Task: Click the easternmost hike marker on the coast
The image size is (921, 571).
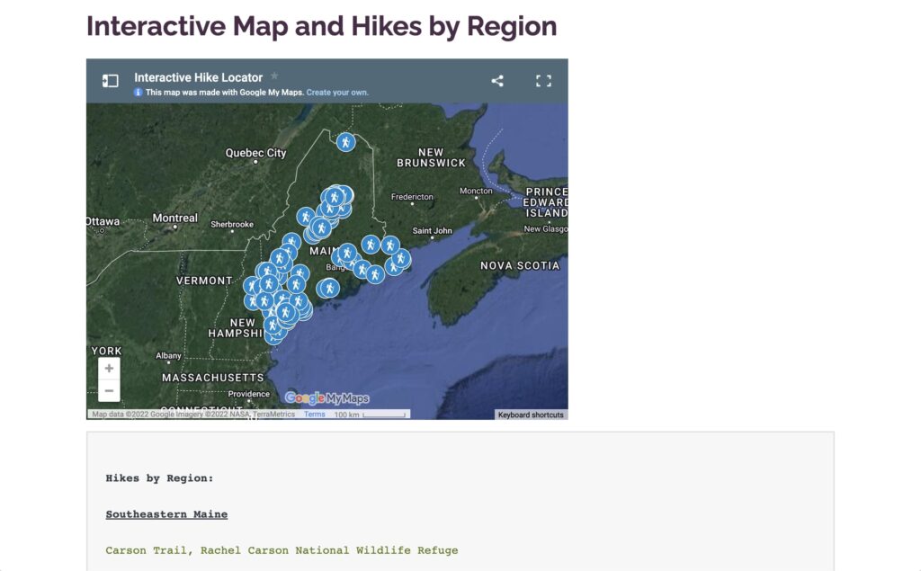Action: pos(401,259)
